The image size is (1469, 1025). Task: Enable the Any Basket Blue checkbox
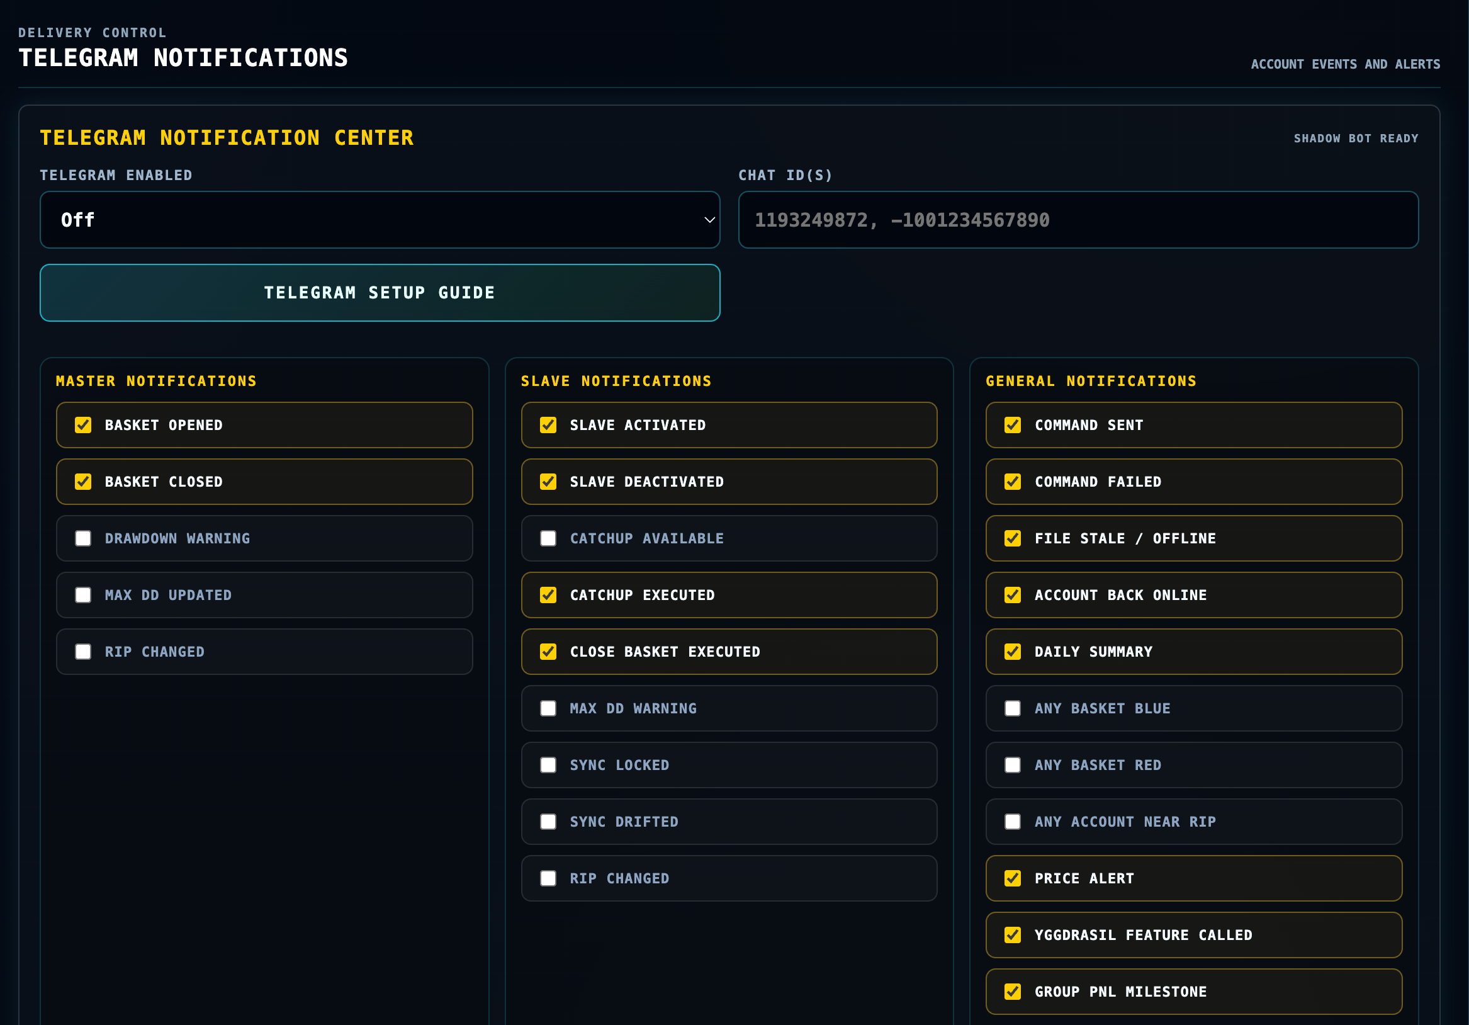pos(1013,708)
